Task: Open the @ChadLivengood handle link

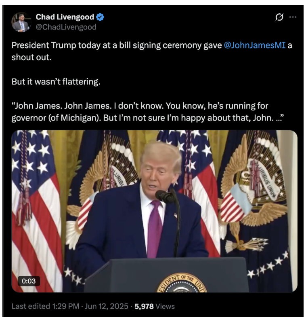Action: pyautogui.click(x=66, y=27)
